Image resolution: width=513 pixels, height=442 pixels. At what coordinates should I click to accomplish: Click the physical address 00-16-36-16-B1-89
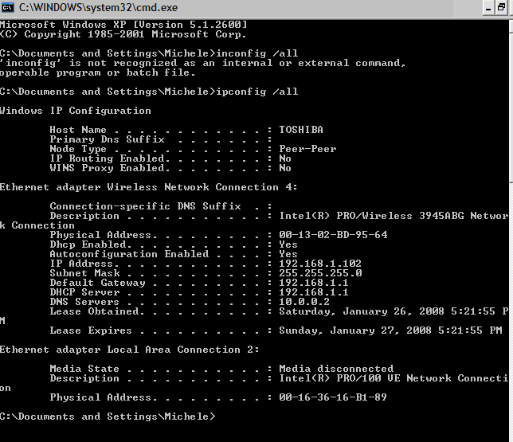[333, 397]
